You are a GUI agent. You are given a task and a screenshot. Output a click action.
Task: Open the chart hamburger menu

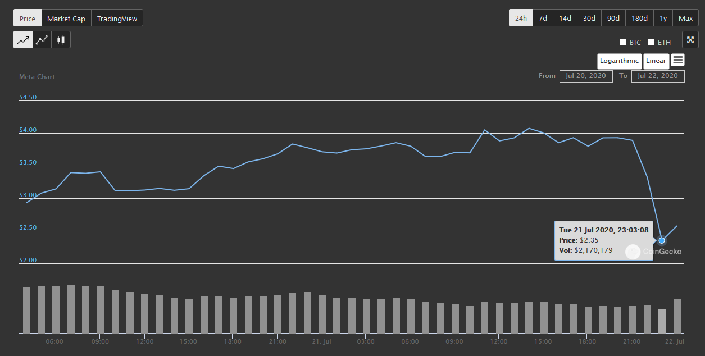(x=677, y=60)
